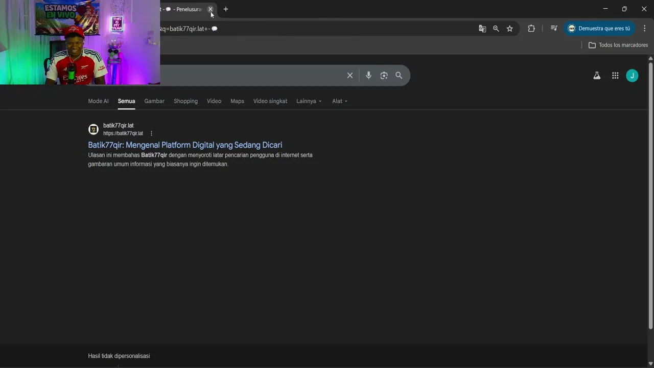This screenshot has width=654, height=368.
Task: Open Search Labs flask icon
Action: (x=597, y=76)
